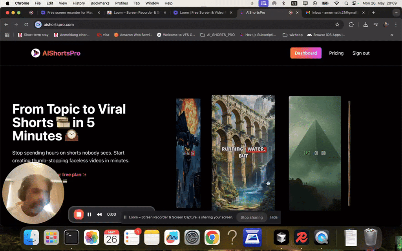
Task: Hide the screen sharing notification bar
Action: tap(274, 217)
